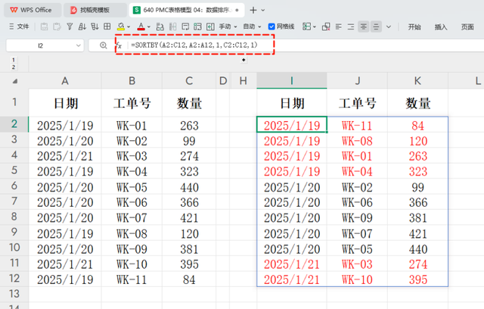Toggle vertical middle alignment button

click(376, 27)
